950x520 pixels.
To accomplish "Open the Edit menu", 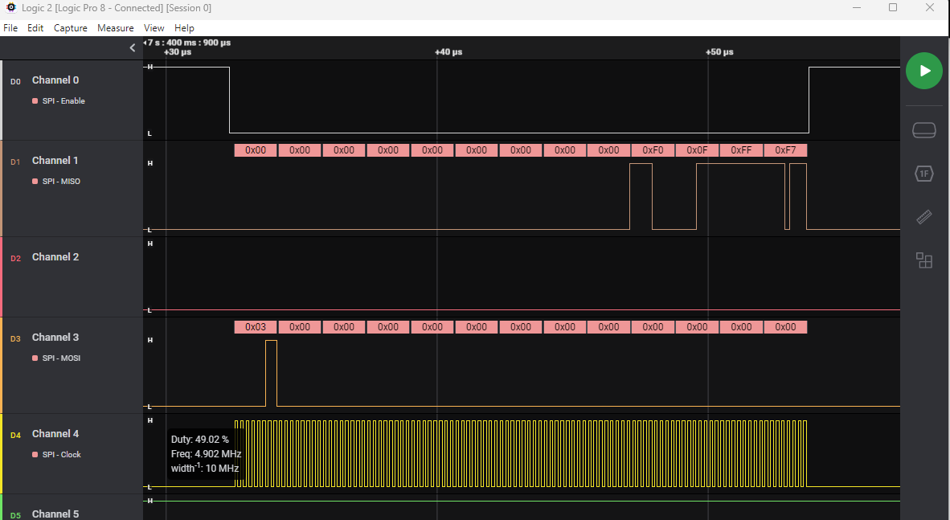I will [35, 27].
